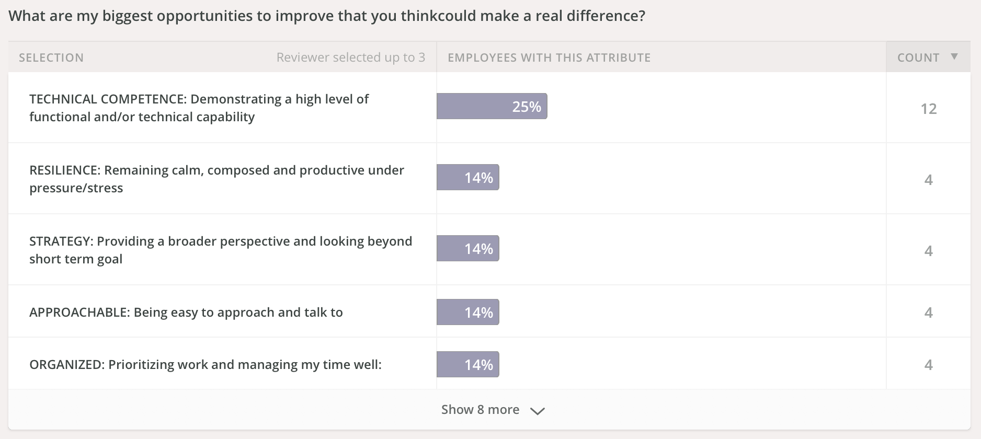
Task: Click the biggest opportunities question heading
Action: tap(327, 16)
